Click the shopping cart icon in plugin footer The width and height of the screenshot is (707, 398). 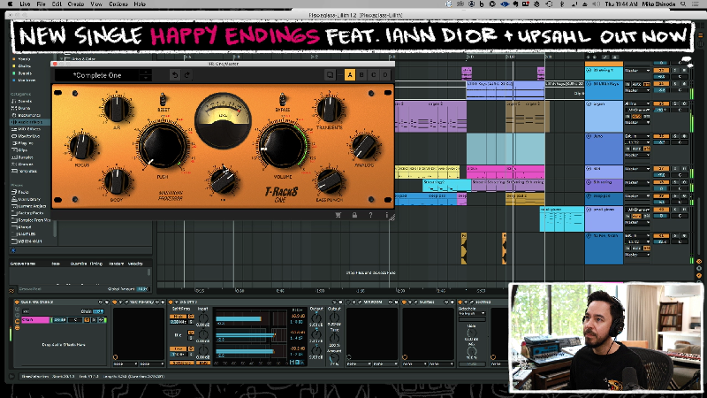coord(338,215)
